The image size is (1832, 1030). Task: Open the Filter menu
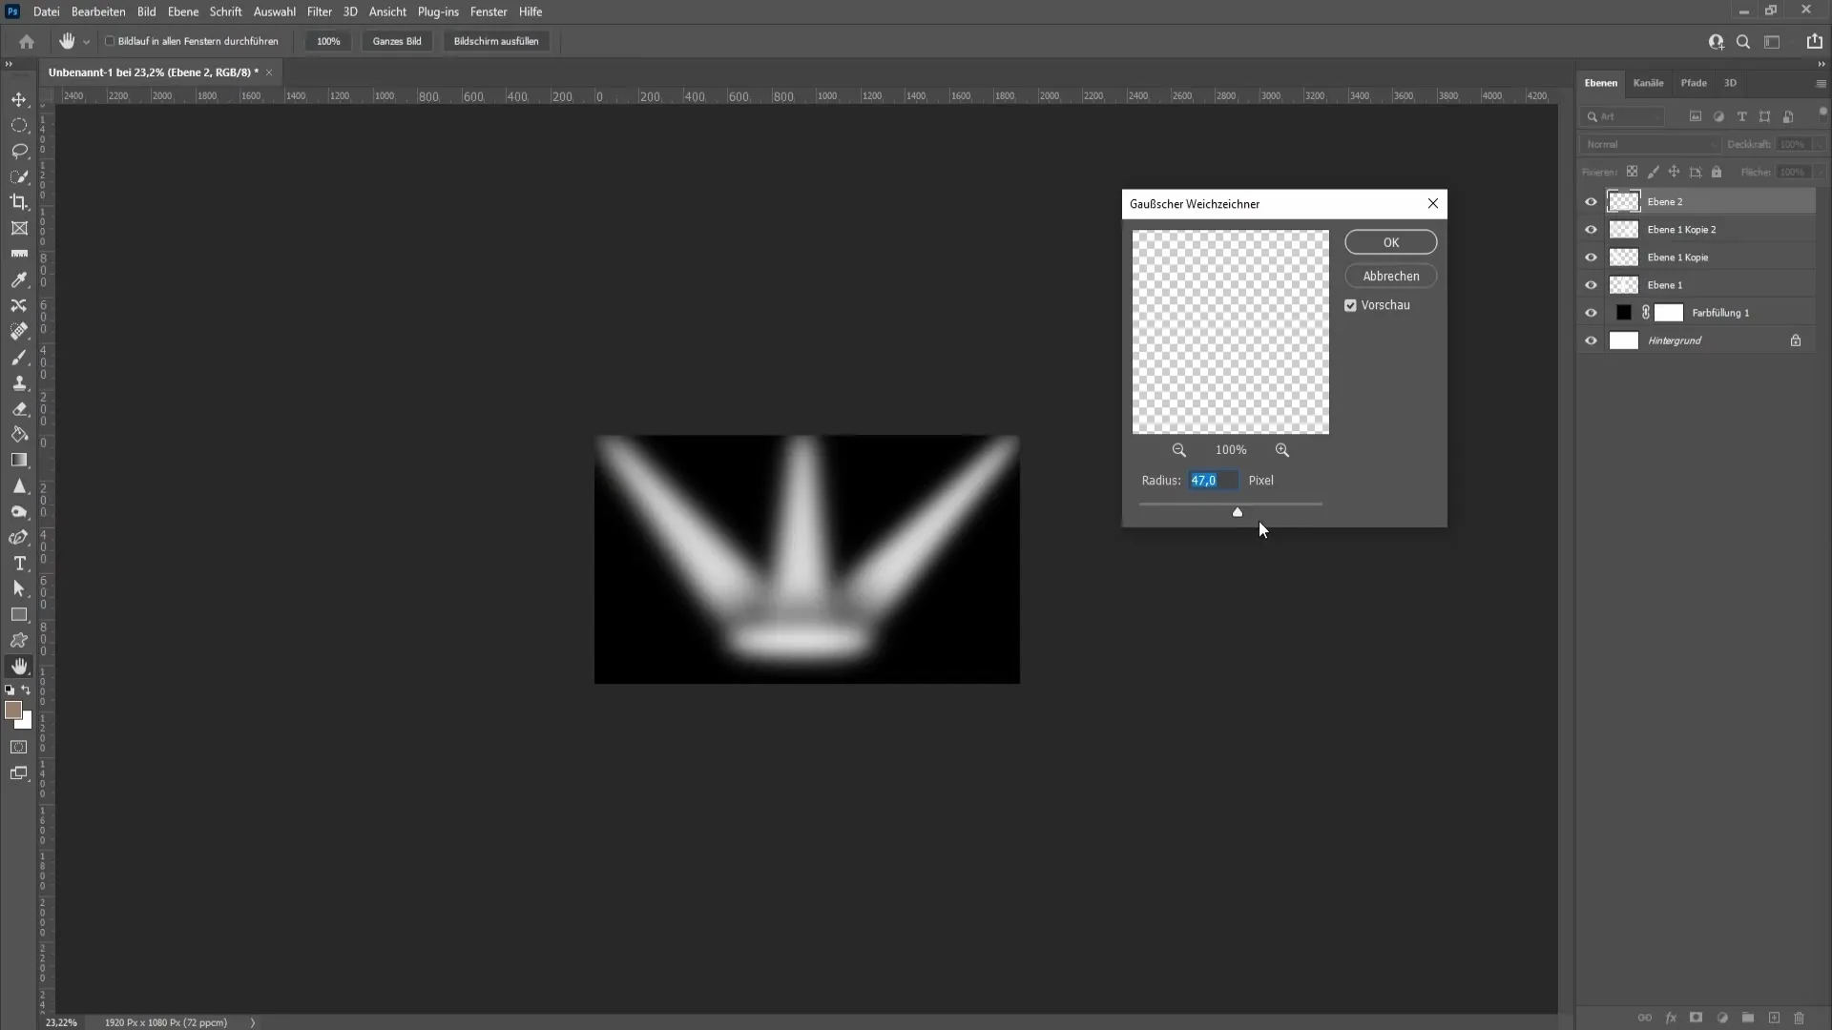pos(320,11)
